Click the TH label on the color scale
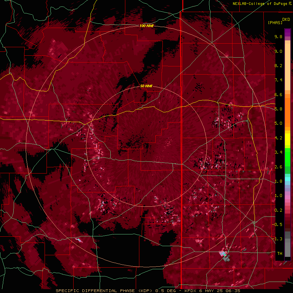The width and height of the screenshot is (293, 293). pos(280,254)
